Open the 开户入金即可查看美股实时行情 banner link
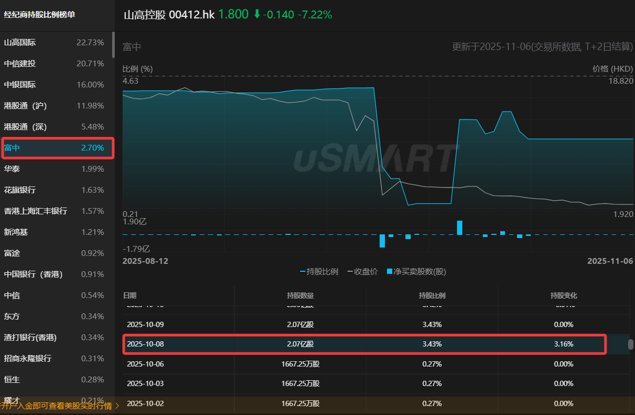The image size is (635, 415). [x=55, y=406]
